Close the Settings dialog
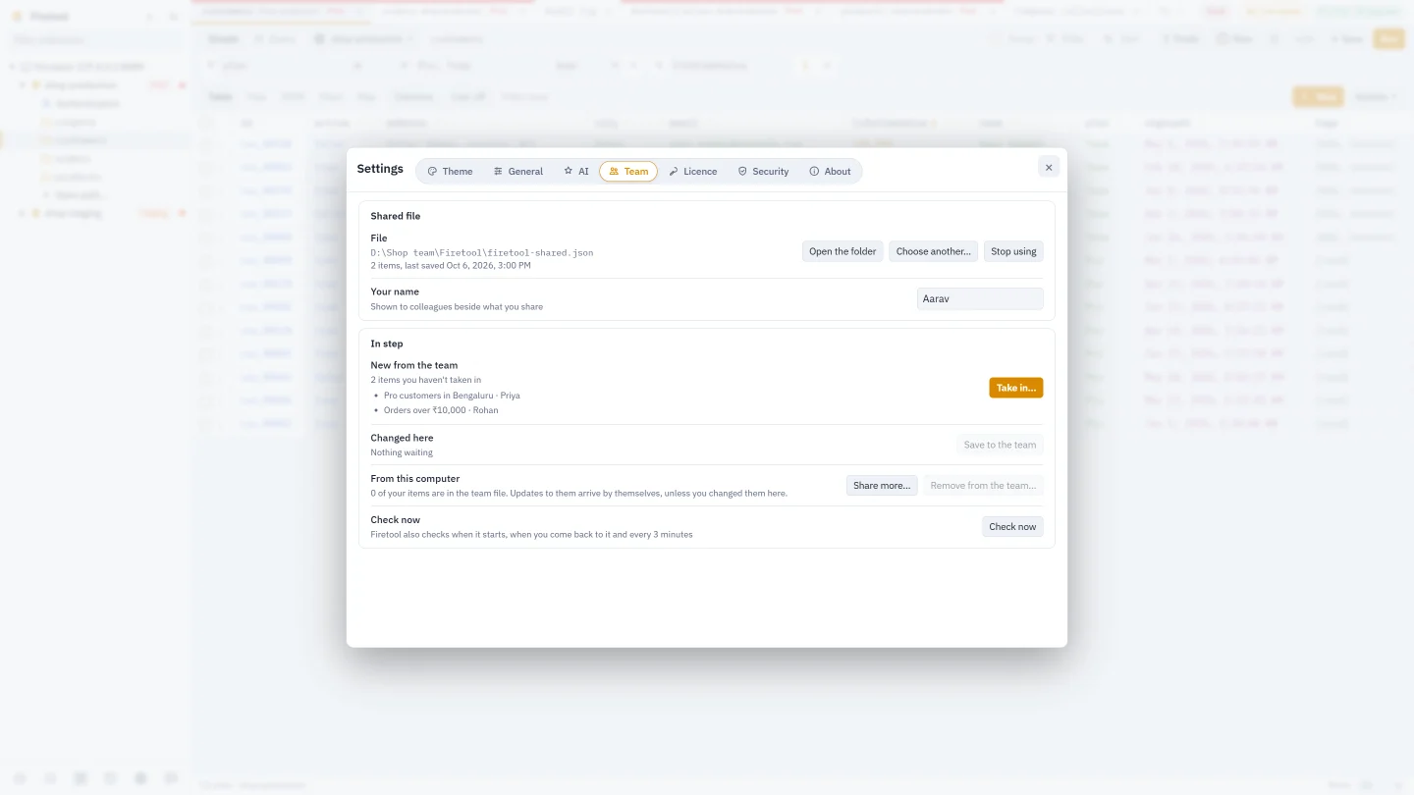 click(1049, 167)
